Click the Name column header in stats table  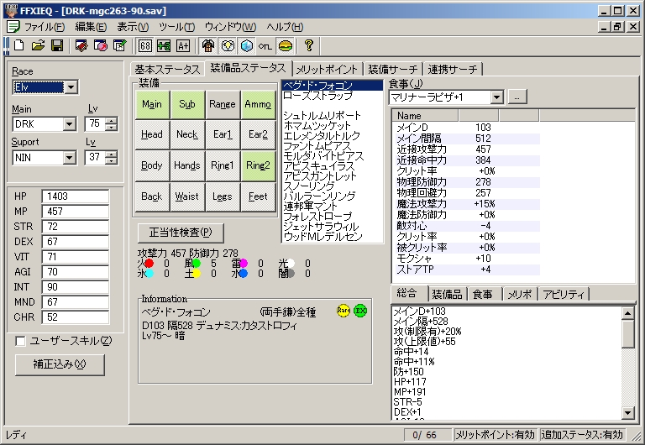coord(426,116)
